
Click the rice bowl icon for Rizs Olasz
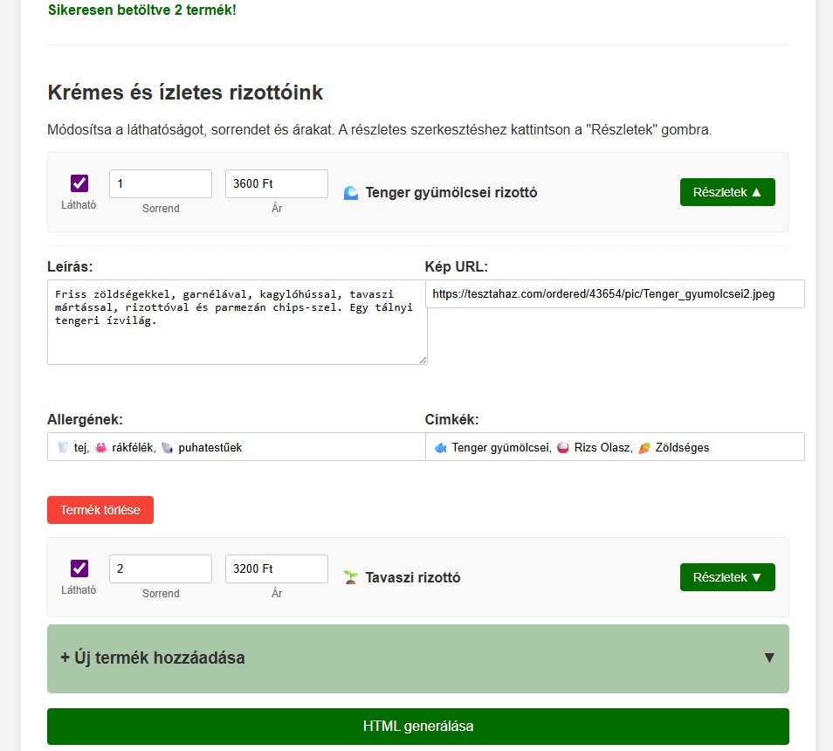pos(563,447)
